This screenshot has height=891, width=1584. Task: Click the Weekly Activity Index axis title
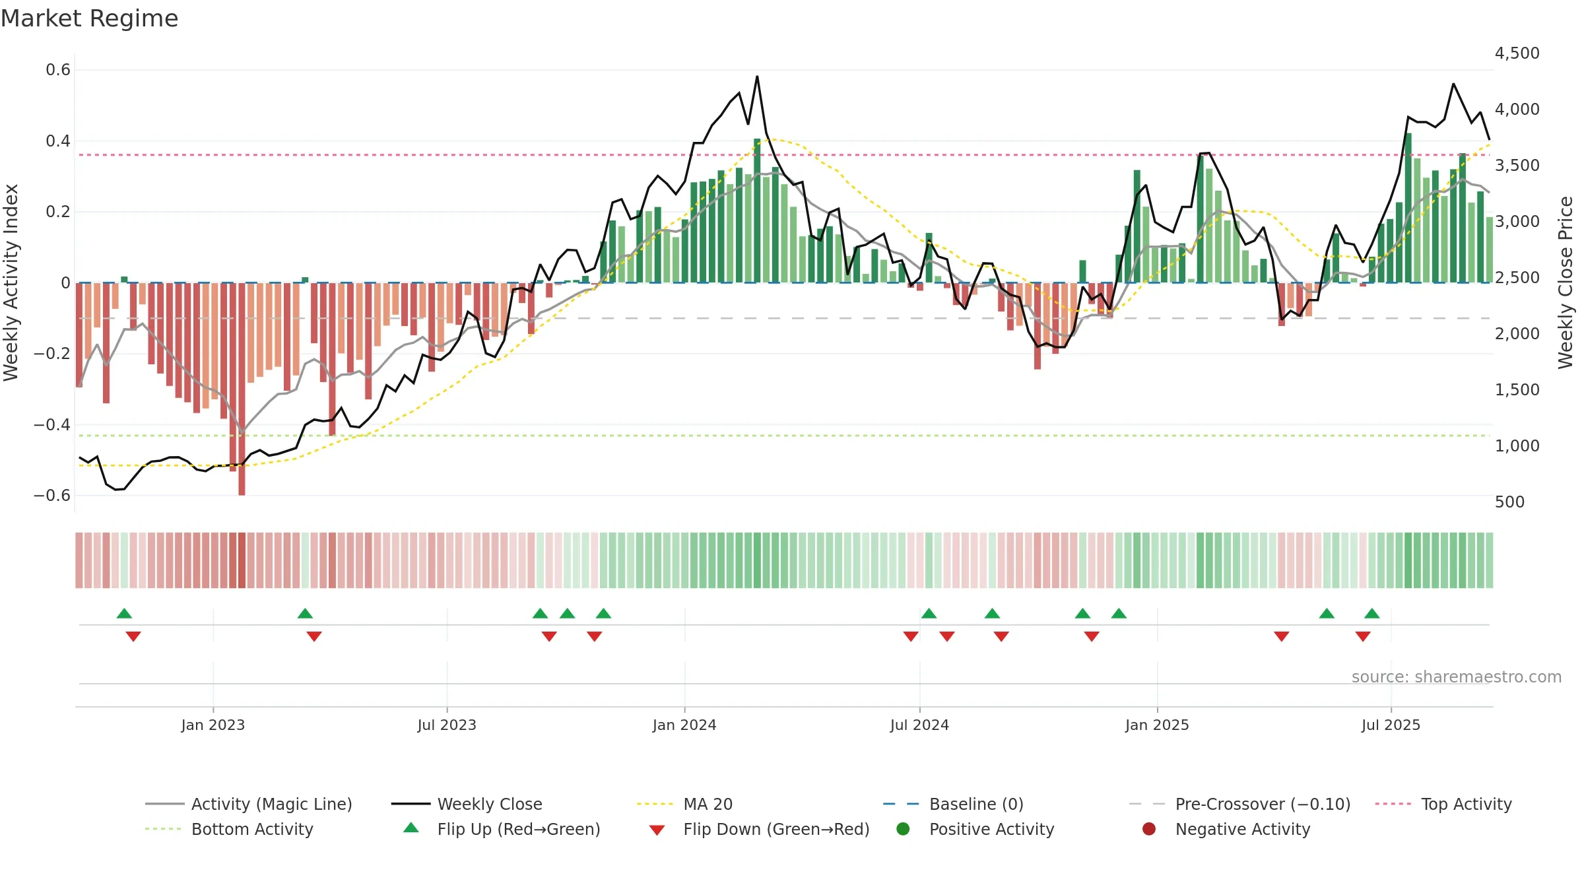point(11,282)
